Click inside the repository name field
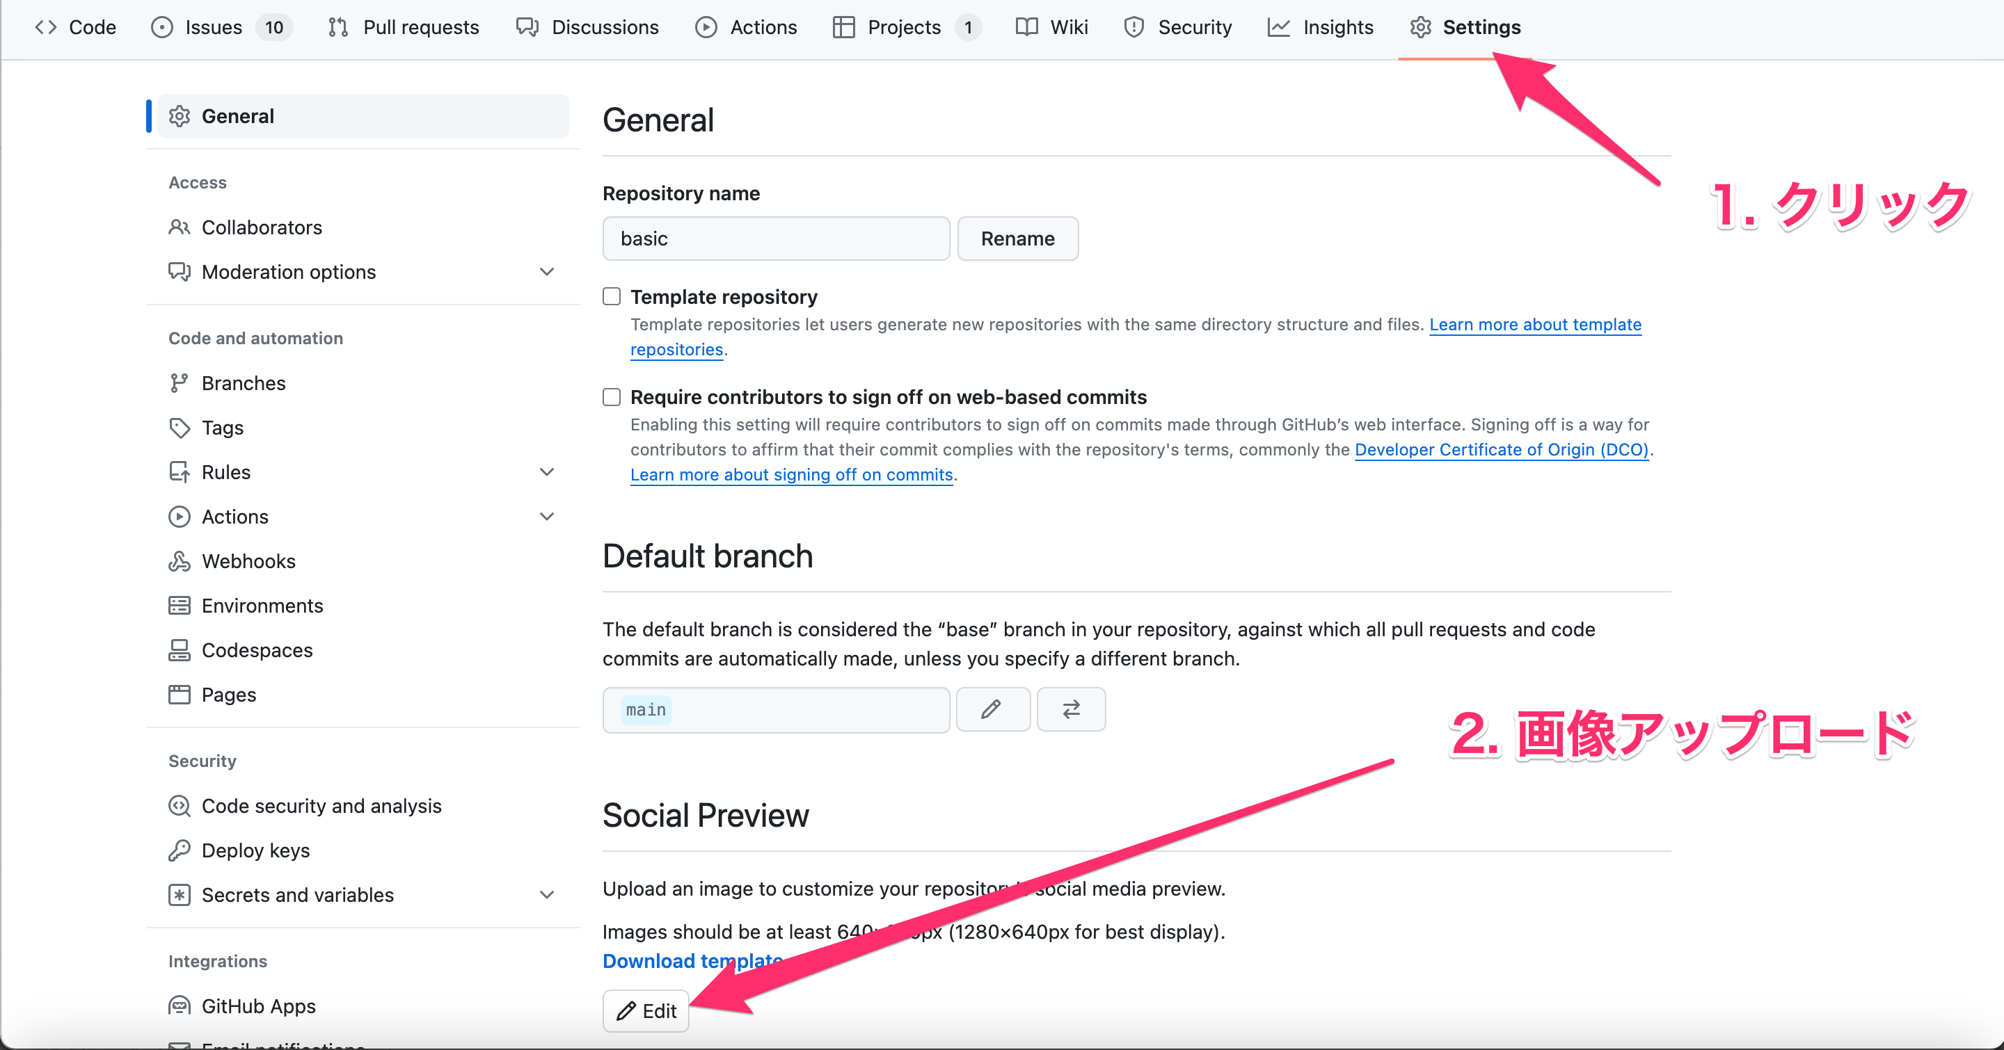The width and height of the screenshot is (2004, 1050). 775,238
